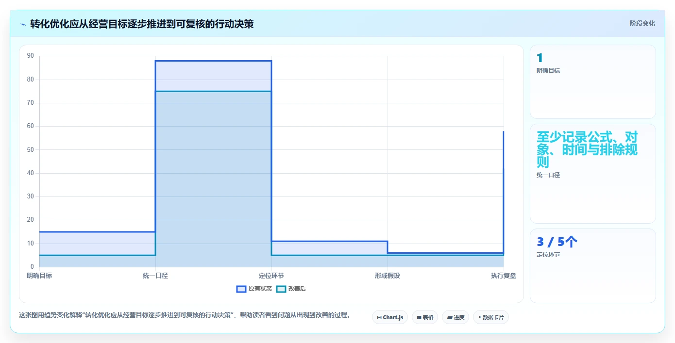The width and height of the screenshot is (675, 343).
Task: Select the 表格 tag
Action: click(425, 317)
